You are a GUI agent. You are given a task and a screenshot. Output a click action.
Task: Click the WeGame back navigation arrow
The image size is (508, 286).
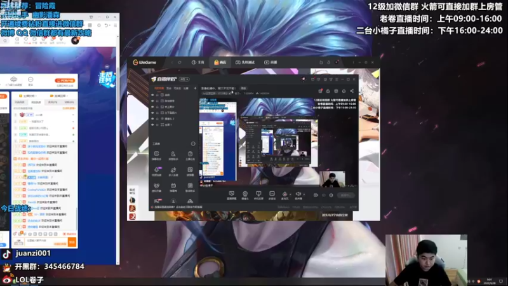point(172,62)
